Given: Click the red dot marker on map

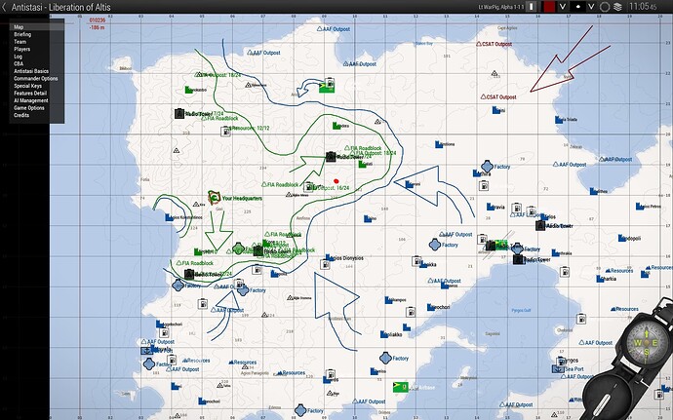Looking at the screenshot, I should pos(336,181).
